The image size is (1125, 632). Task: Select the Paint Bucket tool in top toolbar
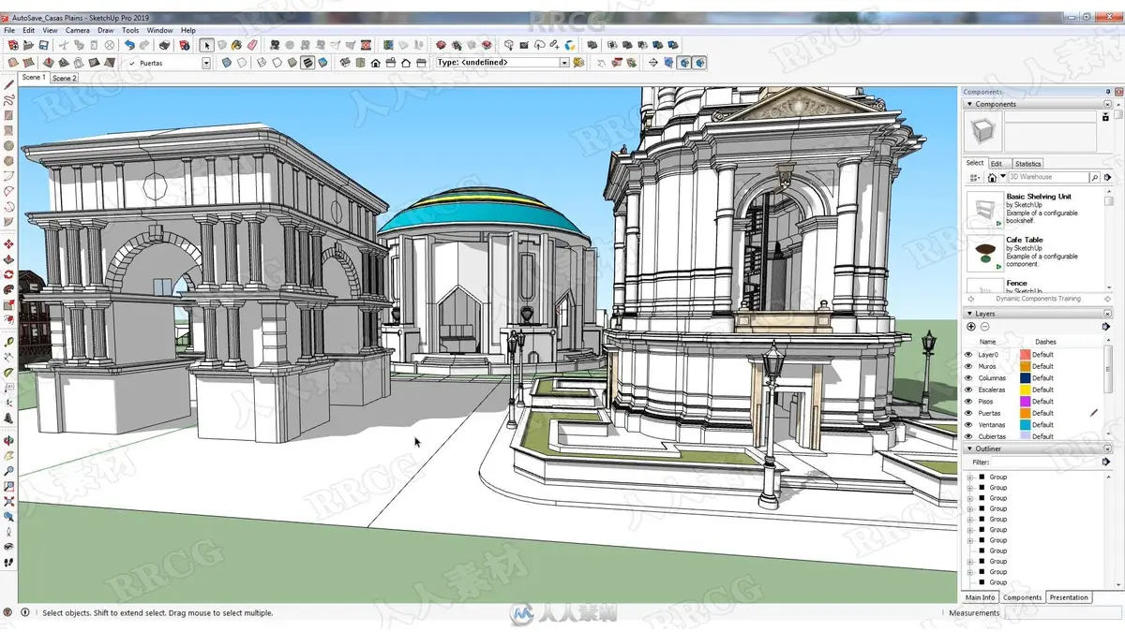[x=236, y=44]
